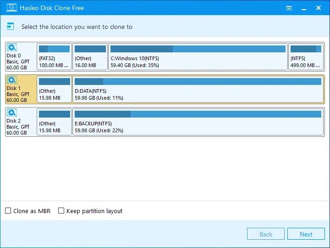Click the Disk 0 drive icon
Screen dimensions: 330x248
pyautogui.click(x=12, y=47)
